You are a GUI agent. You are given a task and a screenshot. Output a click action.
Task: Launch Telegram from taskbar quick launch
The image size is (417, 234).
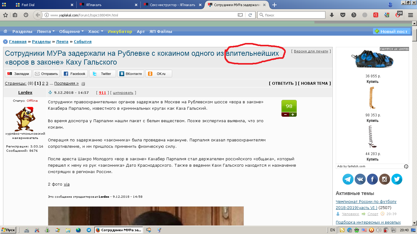click(x=89, y=230)
